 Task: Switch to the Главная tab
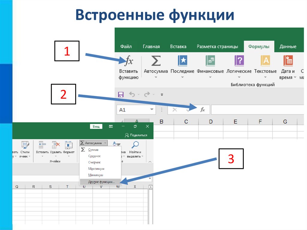[x=151, y=46]
